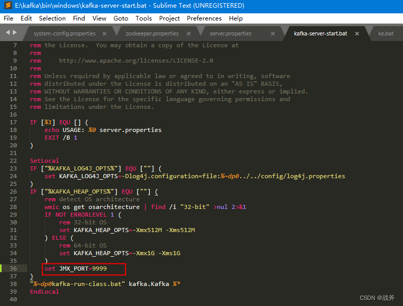Open the Find menu

[79, 18]
